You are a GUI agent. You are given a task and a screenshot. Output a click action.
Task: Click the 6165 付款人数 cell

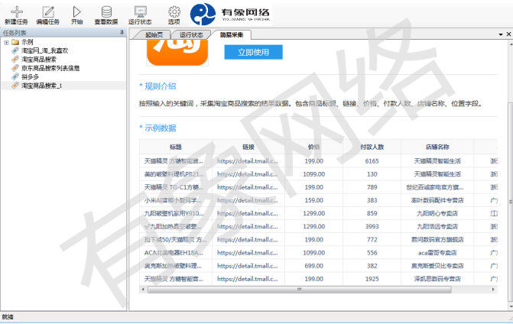372,161
